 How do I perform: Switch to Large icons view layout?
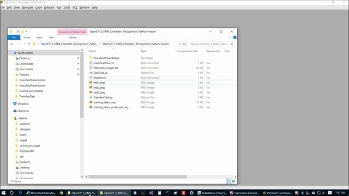[234, 181]
